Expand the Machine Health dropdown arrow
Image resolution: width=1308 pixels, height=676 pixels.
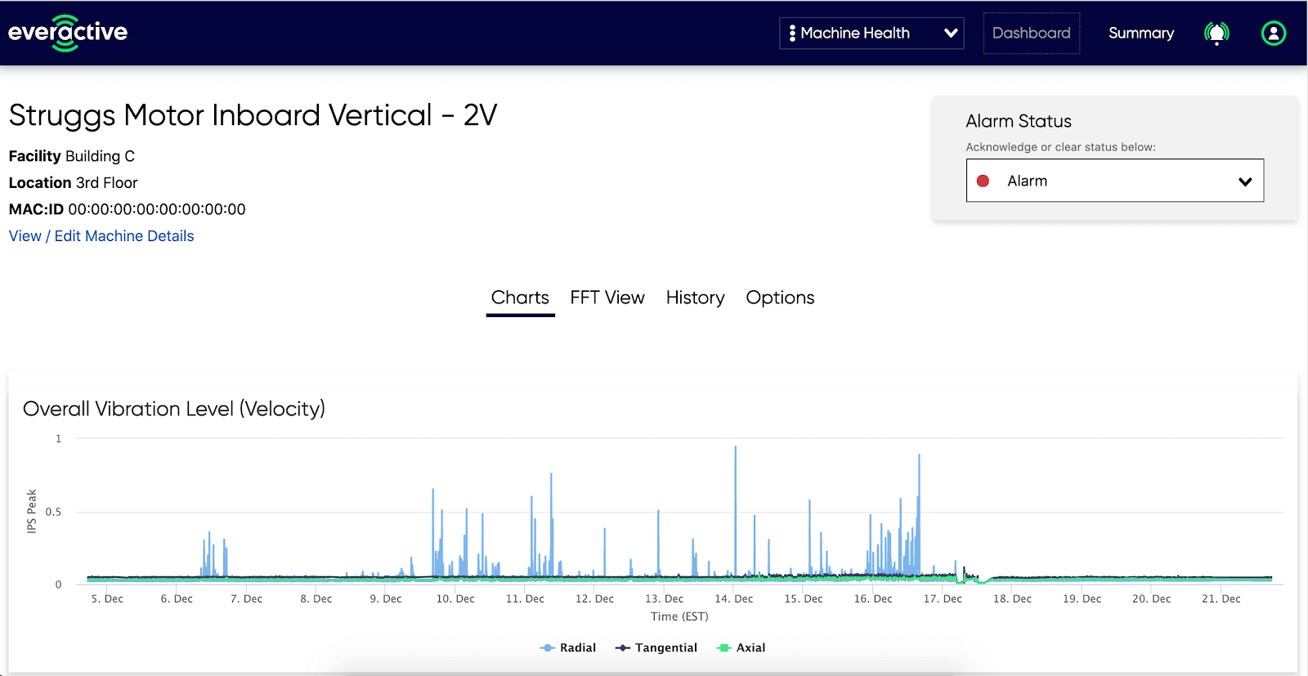coord(951,34)
